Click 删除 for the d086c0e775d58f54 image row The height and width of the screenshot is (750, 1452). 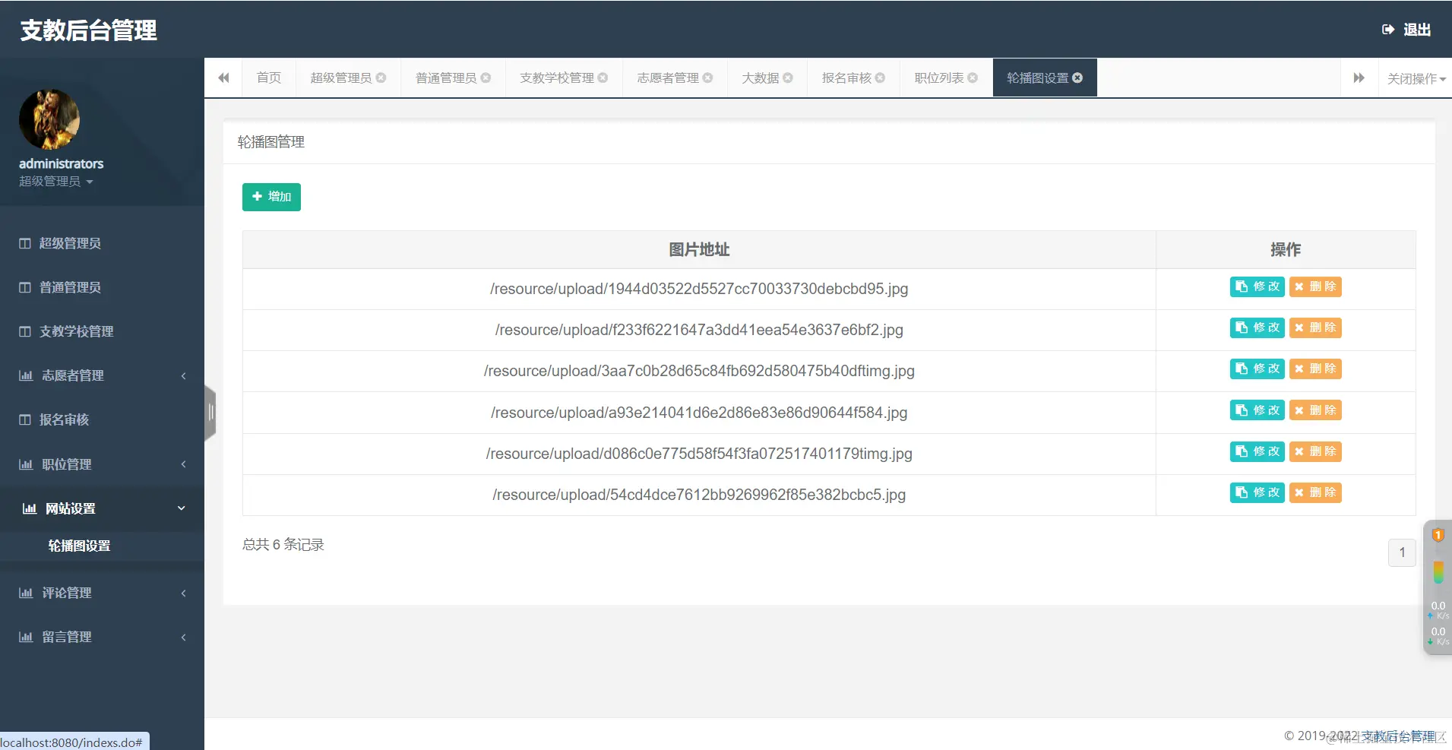[1315, 451]
